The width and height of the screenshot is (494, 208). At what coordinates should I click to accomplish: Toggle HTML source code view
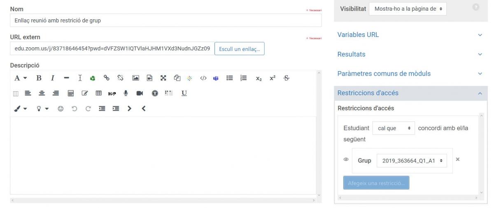(203, 78)
